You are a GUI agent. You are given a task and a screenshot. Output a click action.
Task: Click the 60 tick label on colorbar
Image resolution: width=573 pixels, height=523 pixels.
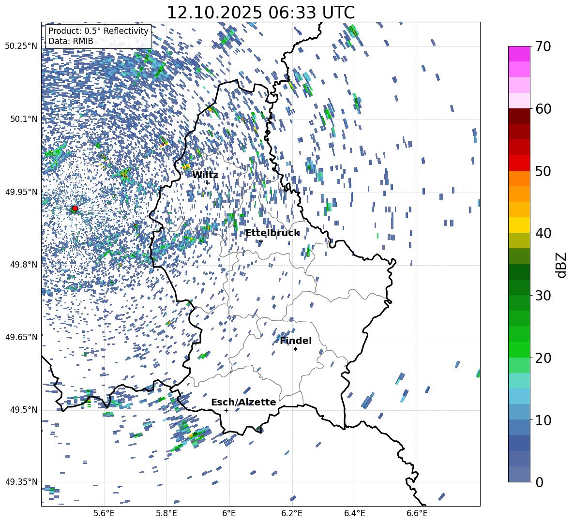[x=543, y=109]
